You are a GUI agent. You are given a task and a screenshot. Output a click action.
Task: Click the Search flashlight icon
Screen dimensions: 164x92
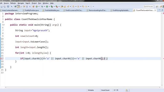68,7
